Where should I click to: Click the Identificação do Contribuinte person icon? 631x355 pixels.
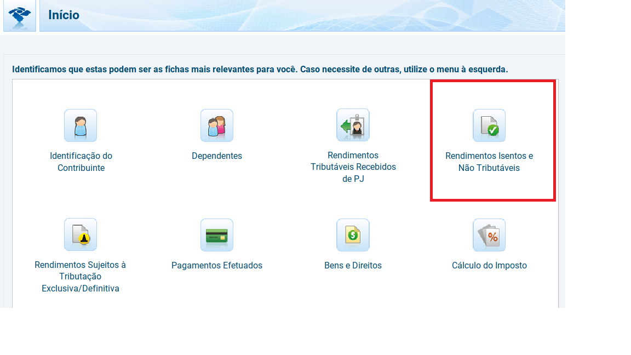81,125
